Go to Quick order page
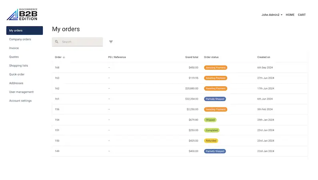Viewport: 318px width, 180px height. [x=17, y=74]
